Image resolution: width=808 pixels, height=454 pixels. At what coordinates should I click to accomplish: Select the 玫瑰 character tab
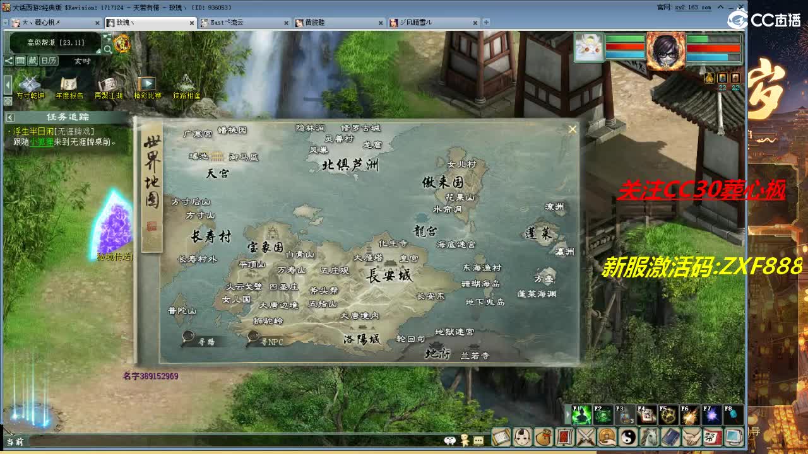[150, 23]
